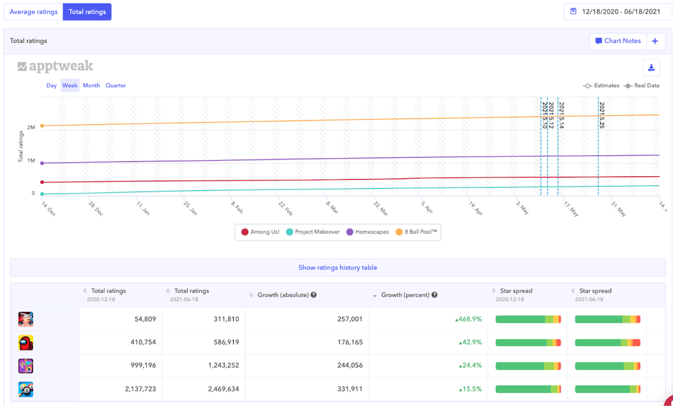Click the 8 Ball Pool app icon in table

26,389
